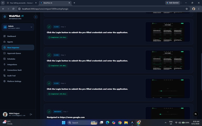The width and height of the screenshot is (202, 126).
Task: Click the Step 7 green checkmark icon
Action: point(49,111)
